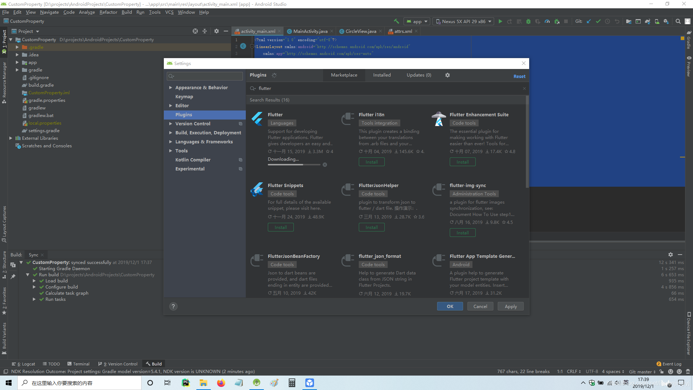Screen dimensions: 693x390
Task: Expand the .gradle folder in project tree
Action: (17, 47)
